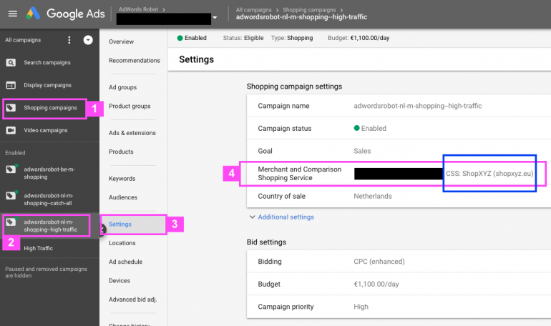Click the Budget €1,100.00/day in top bar

[x=359, y=38]
